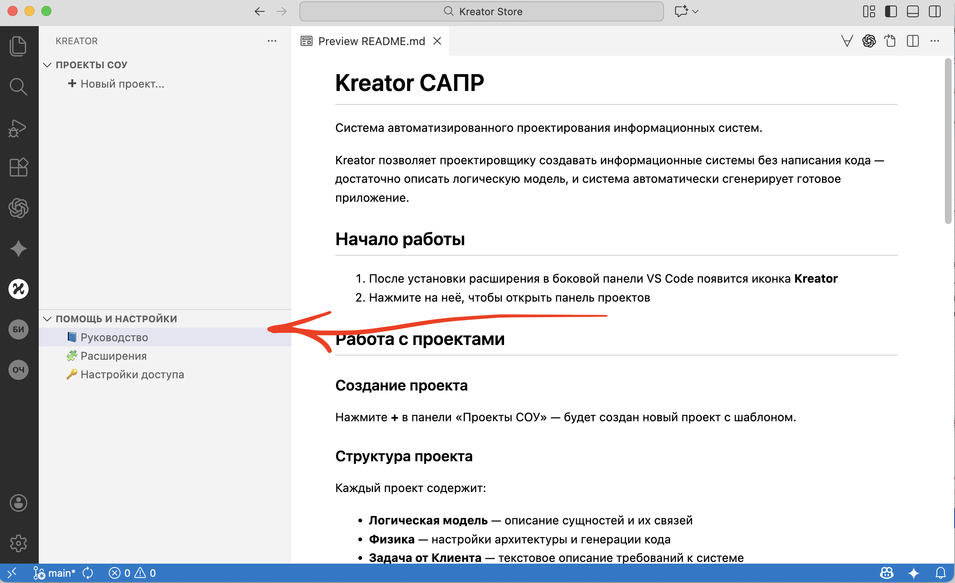Click the Copilot icon in status bar

887,573
